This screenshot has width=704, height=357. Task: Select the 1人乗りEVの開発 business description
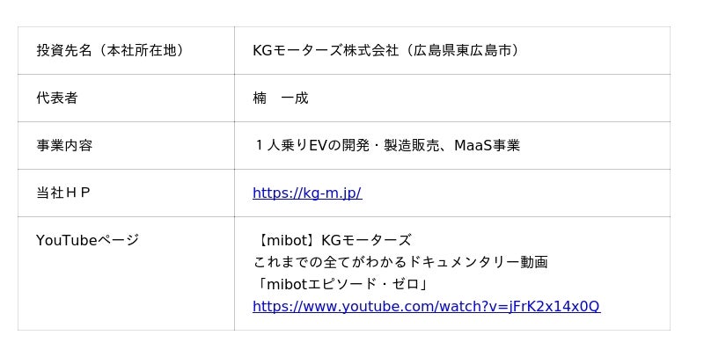tap(312, 145)
